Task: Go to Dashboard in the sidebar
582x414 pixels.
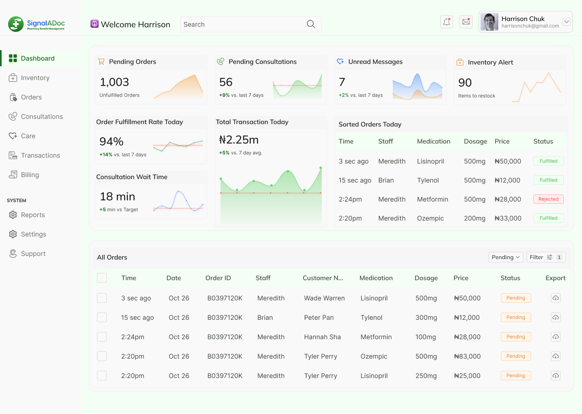Action: [x=40, y=58]
